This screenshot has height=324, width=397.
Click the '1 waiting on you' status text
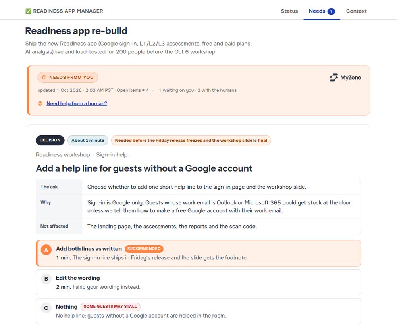click(x=176, y=90)
